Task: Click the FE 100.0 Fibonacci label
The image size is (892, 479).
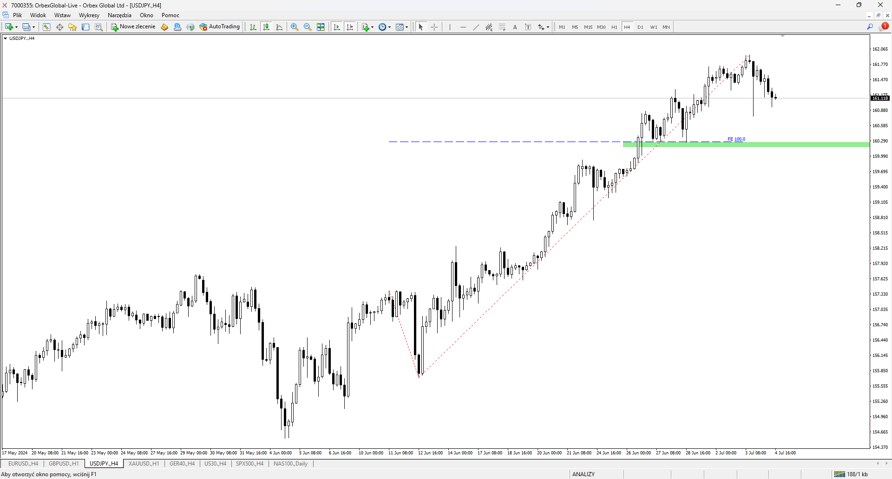Action: 736,139
